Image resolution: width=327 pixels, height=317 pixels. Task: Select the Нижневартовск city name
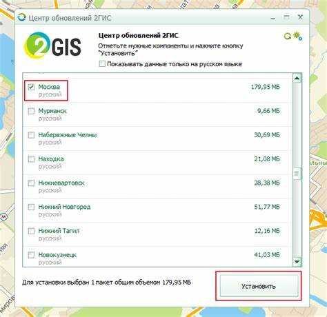coord(61,183)
